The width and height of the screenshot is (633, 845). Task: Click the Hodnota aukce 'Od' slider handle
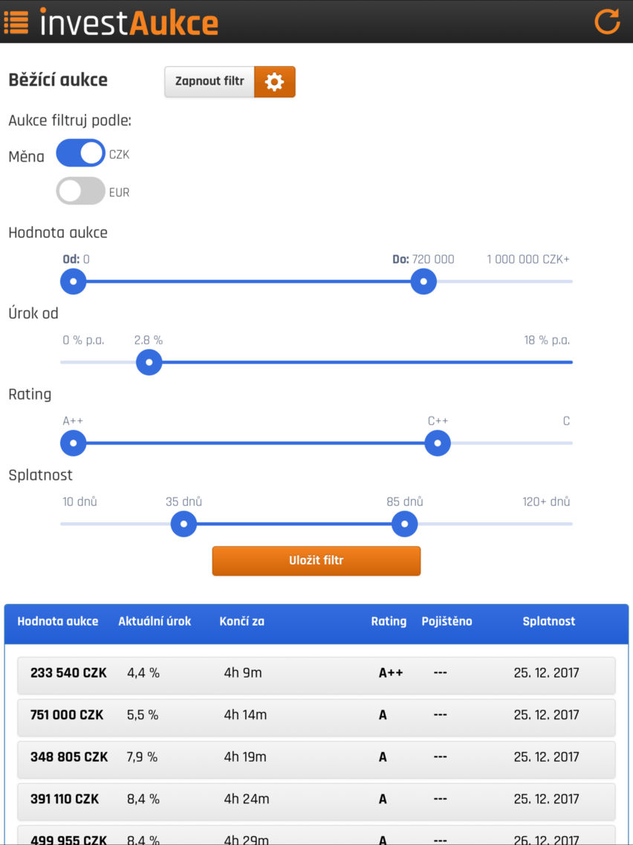[x=74, y=281]
